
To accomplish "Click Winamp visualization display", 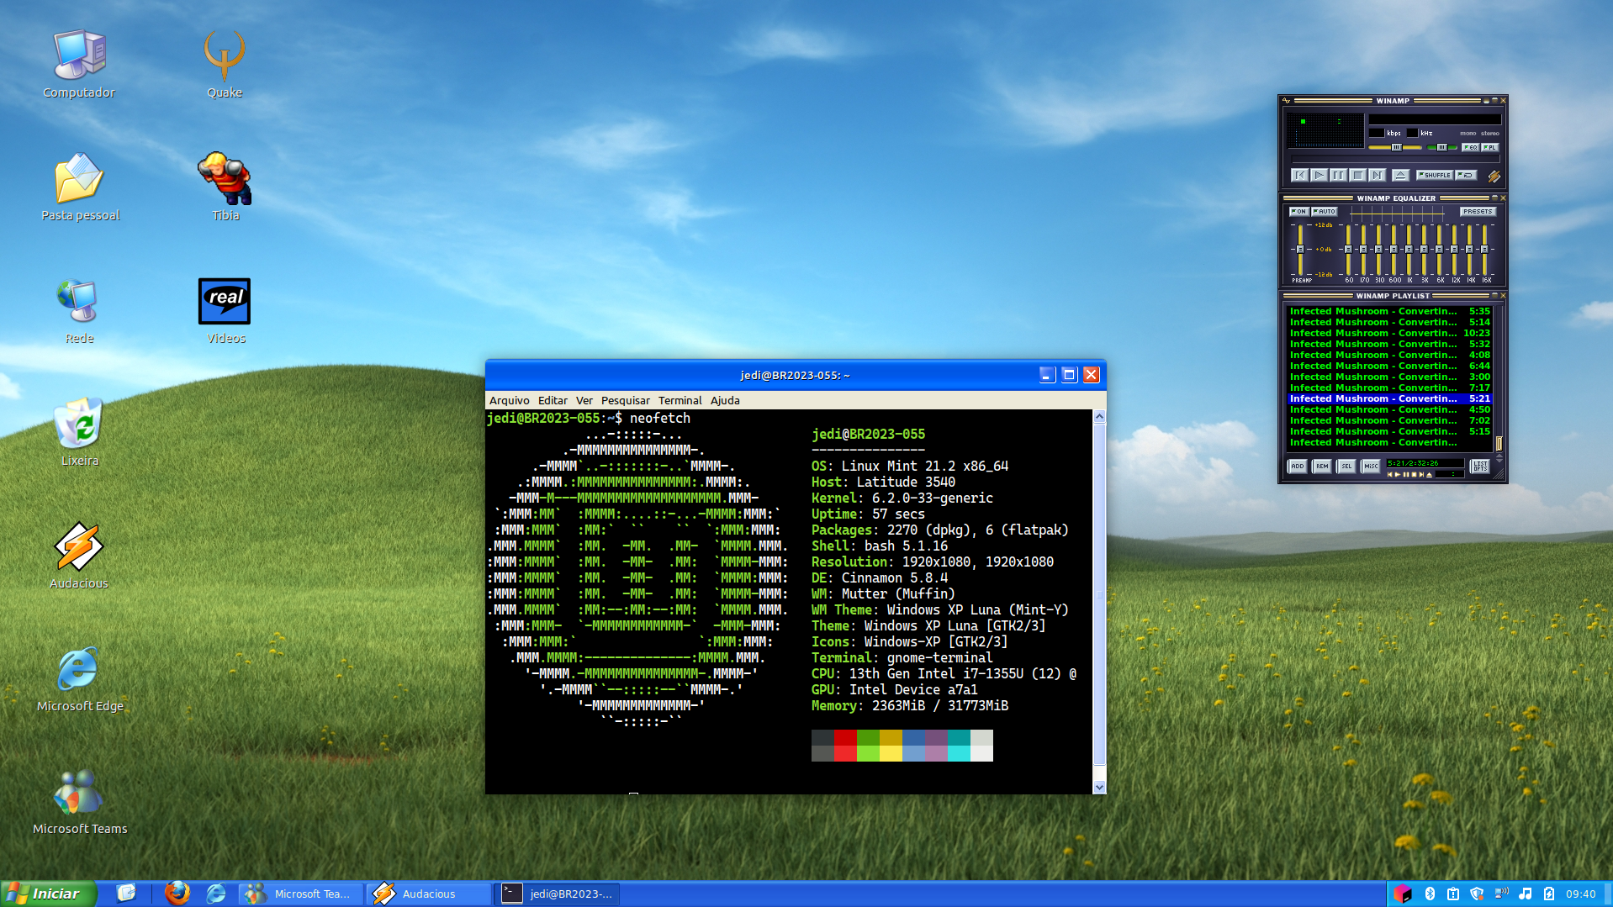I will tap(1325, 131).
